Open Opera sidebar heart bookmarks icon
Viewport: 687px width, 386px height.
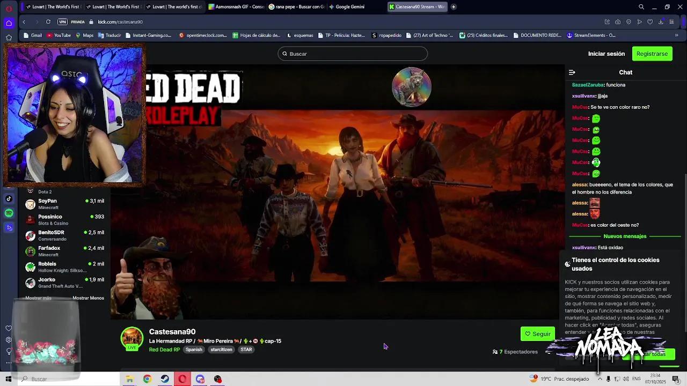(9, 328)
